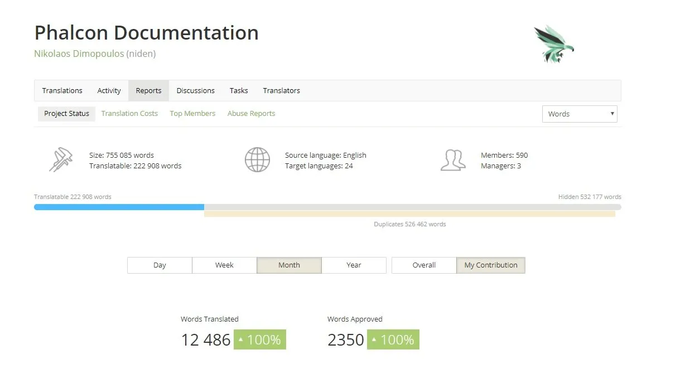Click the 12 486 words translated value

[x=206, y=339]
